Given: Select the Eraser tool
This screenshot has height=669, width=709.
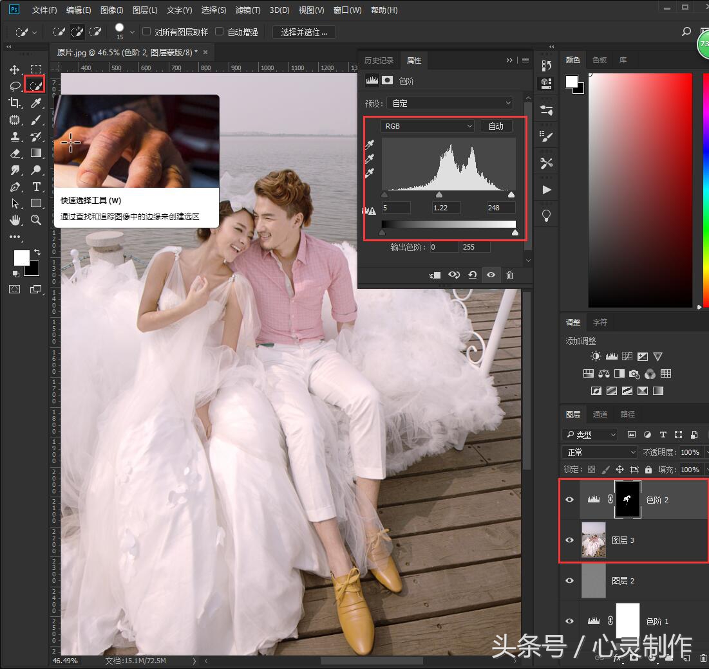Looking at the screenshot, I should click(x=15, y=153).
